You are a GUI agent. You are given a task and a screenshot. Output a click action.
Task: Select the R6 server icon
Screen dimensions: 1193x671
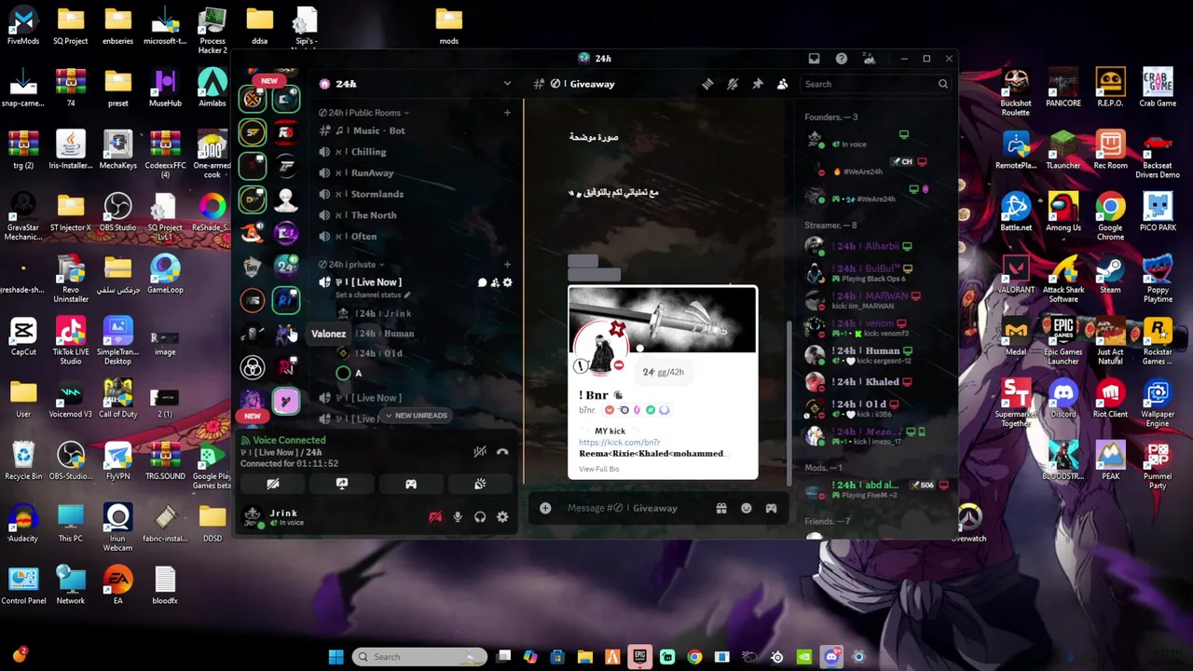tap(286, 132)
